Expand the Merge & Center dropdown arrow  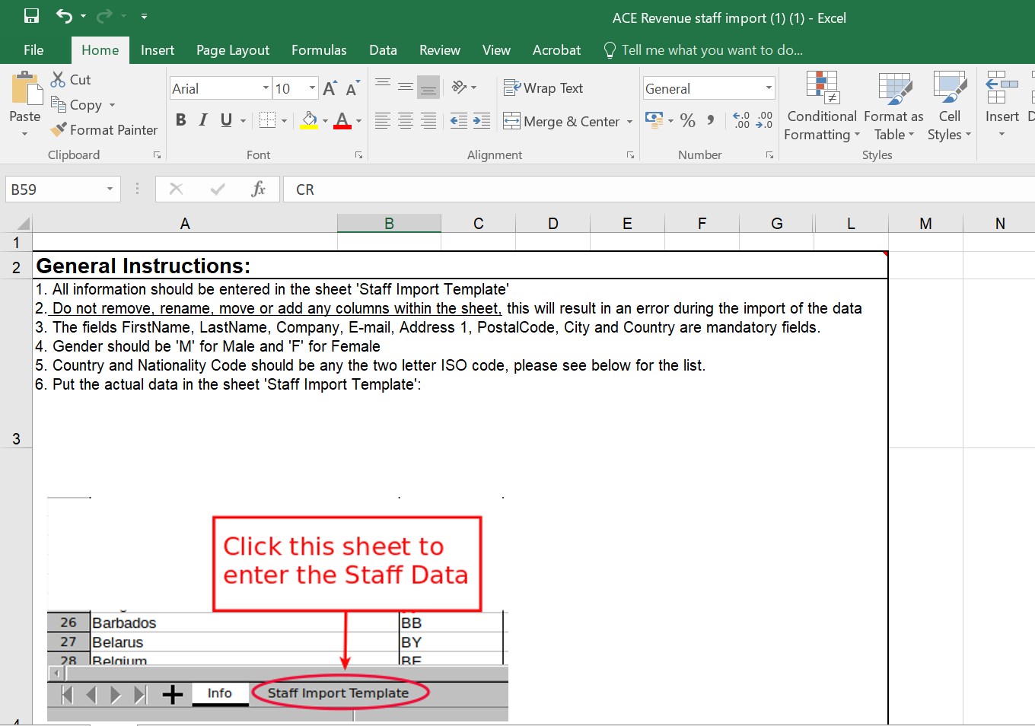(x=629, y=122)
